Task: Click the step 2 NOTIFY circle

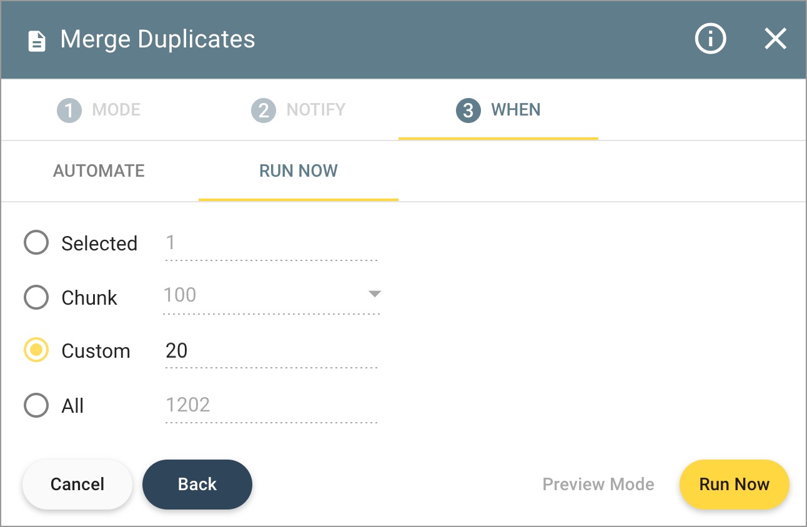Action: click(x=264, y=109)
